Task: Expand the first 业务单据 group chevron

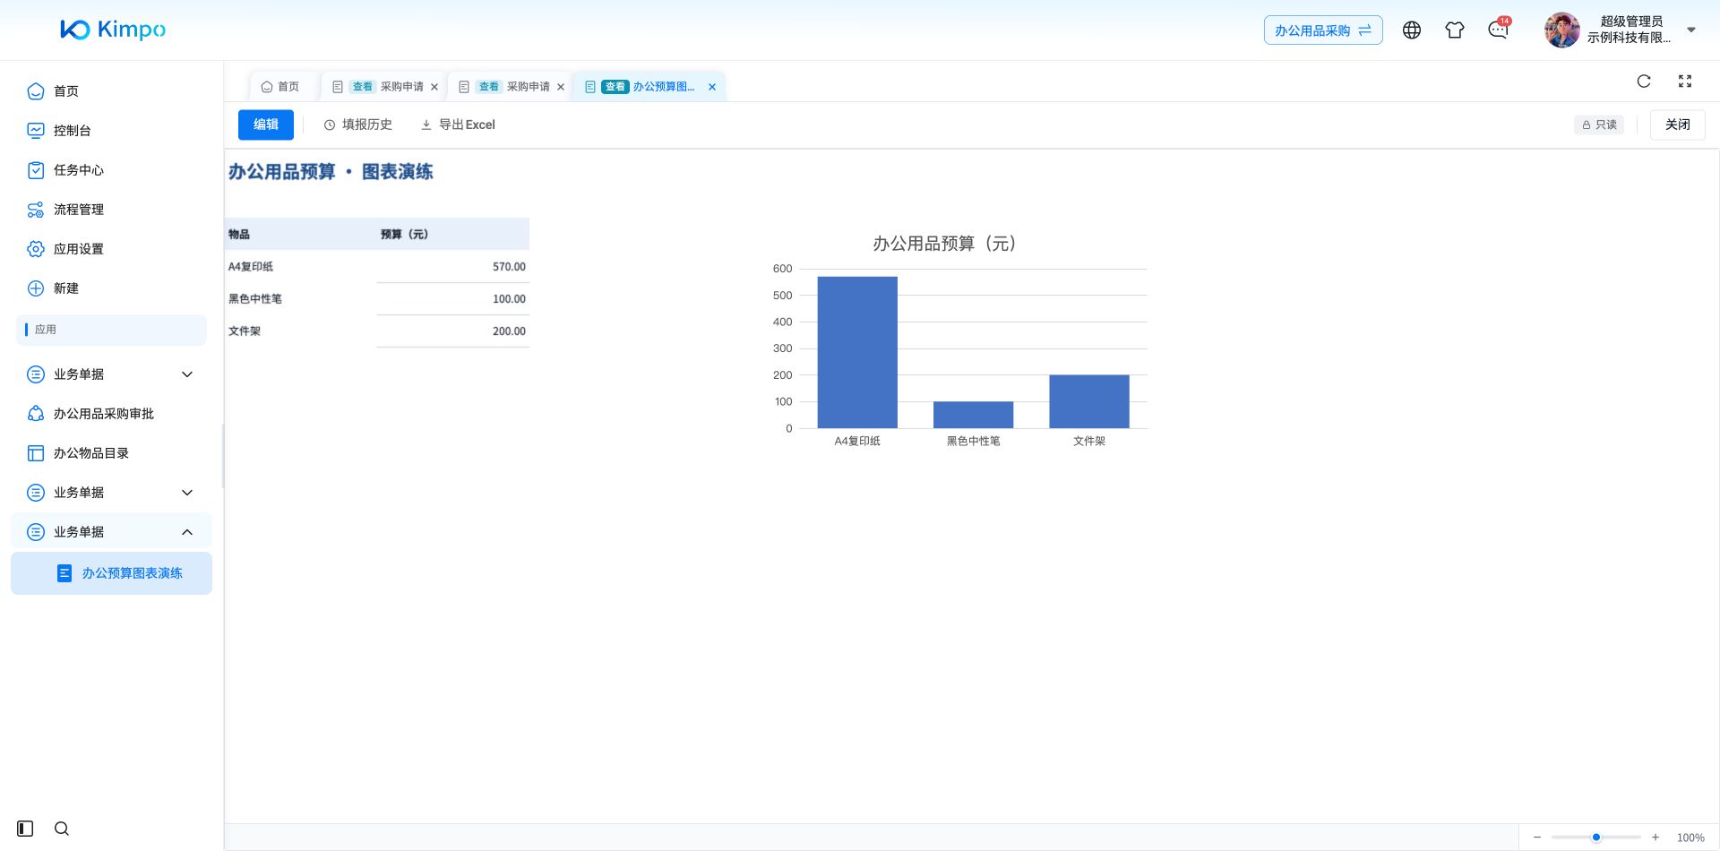Action: (x=187, y=374)
